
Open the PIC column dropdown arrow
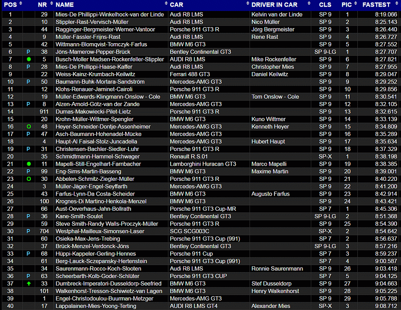pos(355,5)
